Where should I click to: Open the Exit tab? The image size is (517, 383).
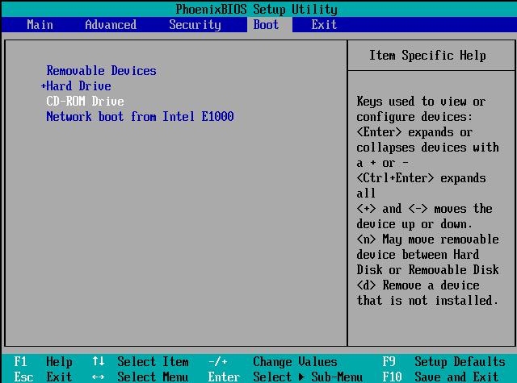coord(324,25)
